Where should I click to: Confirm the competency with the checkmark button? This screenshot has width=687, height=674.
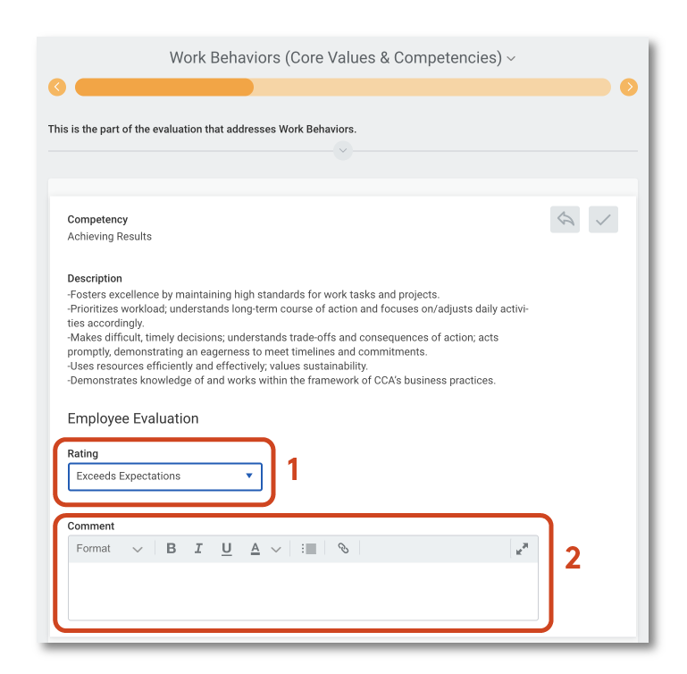(x=603, y=220)
